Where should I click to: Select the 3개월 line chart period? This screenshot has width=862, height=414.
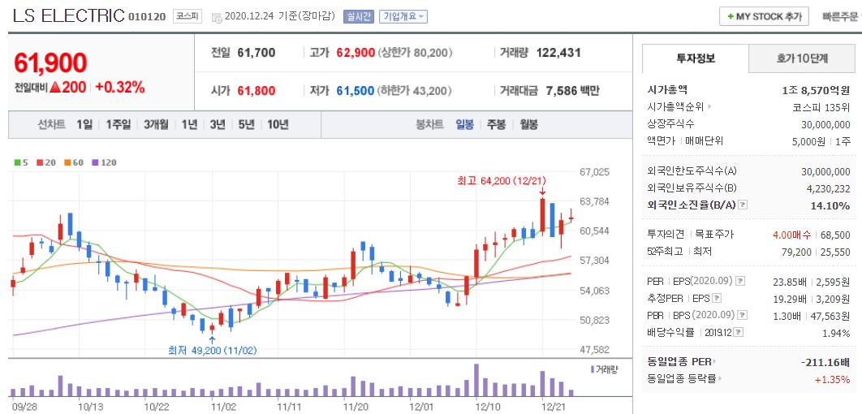pos(156,124)
